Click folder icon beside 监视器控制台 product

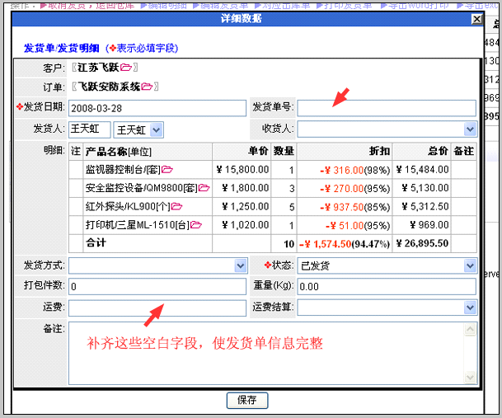point(167,169)
